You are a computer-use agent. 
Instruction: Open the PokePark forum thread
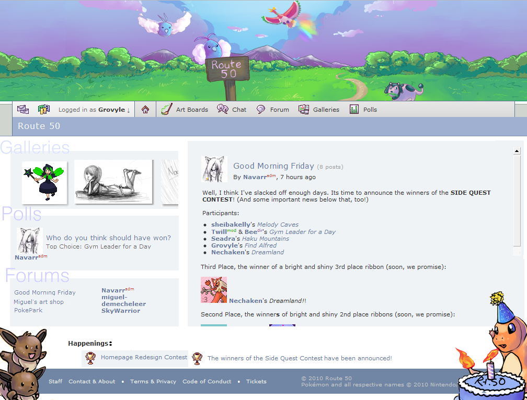[28, 310]
